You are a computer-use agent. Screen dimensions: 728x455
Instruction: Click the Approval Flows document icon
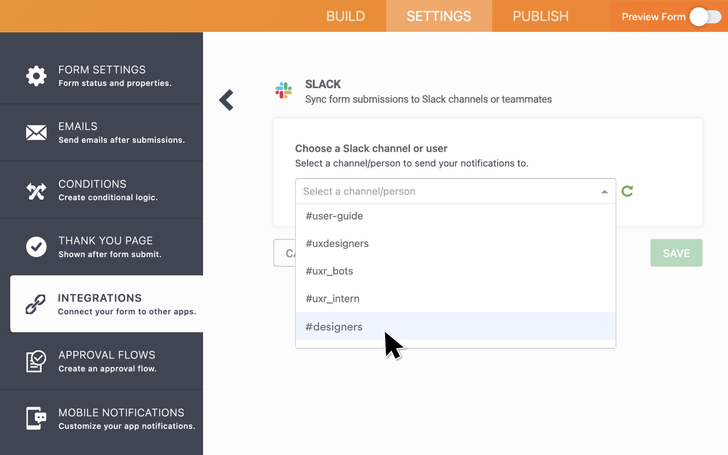pos(36,361)
